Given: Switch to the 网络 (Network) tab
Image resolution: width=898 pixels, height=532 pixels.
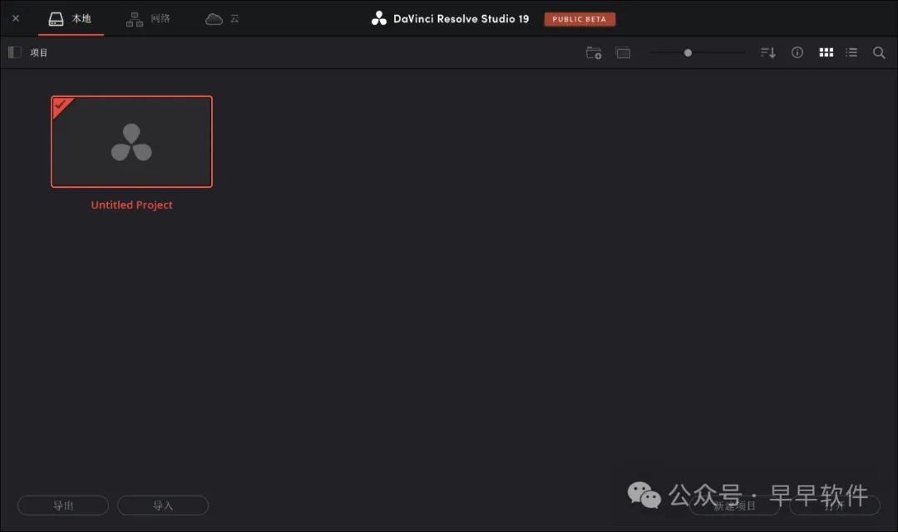Looking at the screenshot, I should (x=148, y=19).
